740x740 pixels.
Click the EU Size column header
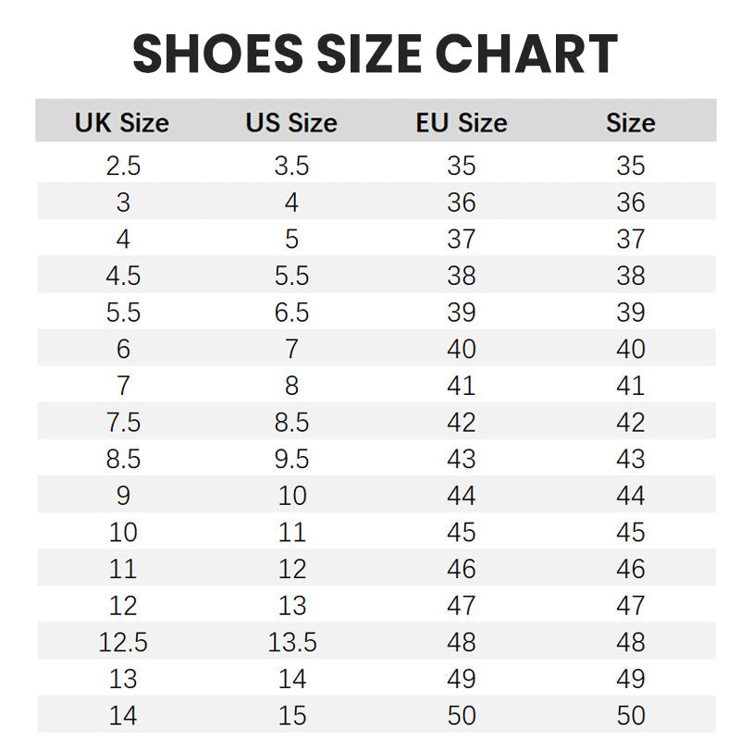pos(461,123)
